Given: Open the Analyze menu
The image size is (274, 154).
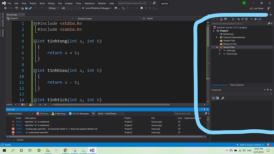Looking at the screenshot, I should click(x=69, y=3).
